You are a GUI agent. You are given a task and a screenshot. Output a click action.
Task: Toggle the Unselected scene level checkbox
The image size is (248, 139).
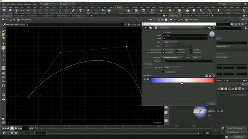[164, 50]
